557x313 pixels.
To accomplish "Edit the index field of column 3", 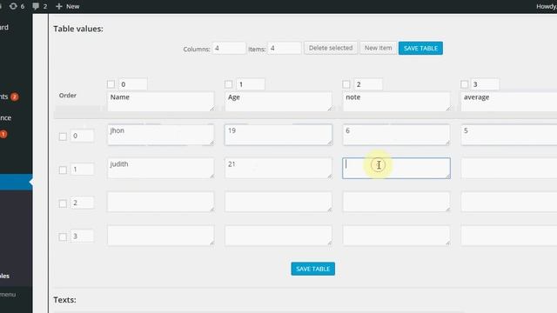I will [485, 84].
